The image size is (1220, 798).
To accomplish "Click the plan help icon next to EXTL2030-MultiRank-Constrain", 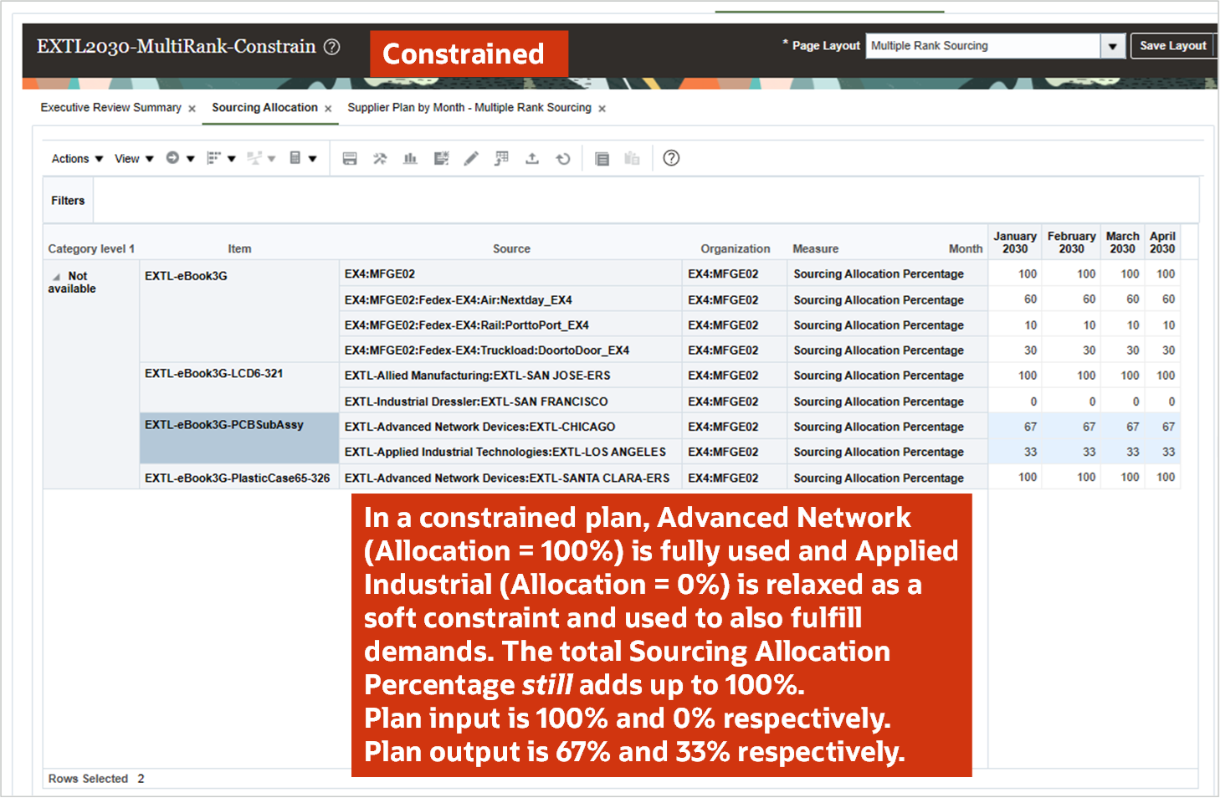I will point(332,48).
